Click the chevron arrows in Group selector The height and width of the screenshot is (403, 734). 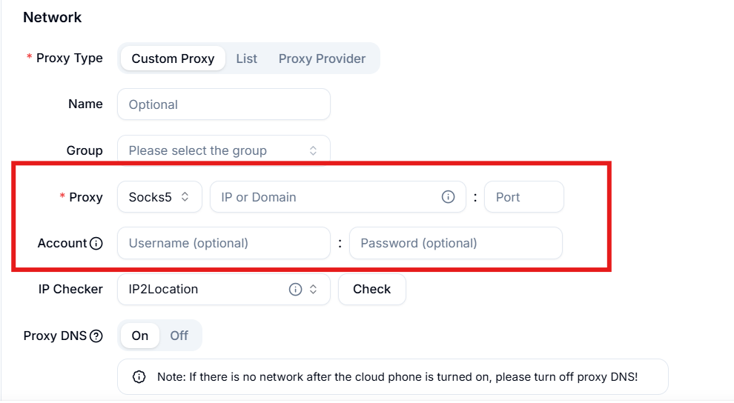[313, 150]
